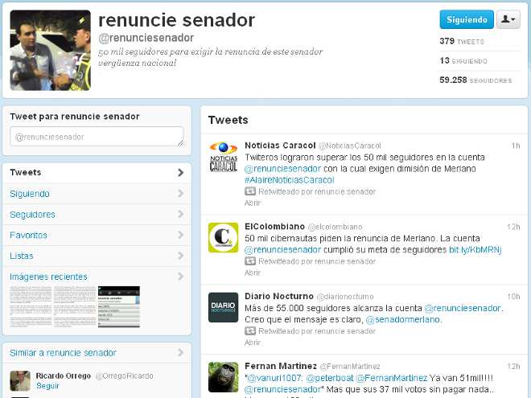Viewport: 531px width, 398px height.
Task: Click Seguir under Ricardo Orrego
Action: 47,386
